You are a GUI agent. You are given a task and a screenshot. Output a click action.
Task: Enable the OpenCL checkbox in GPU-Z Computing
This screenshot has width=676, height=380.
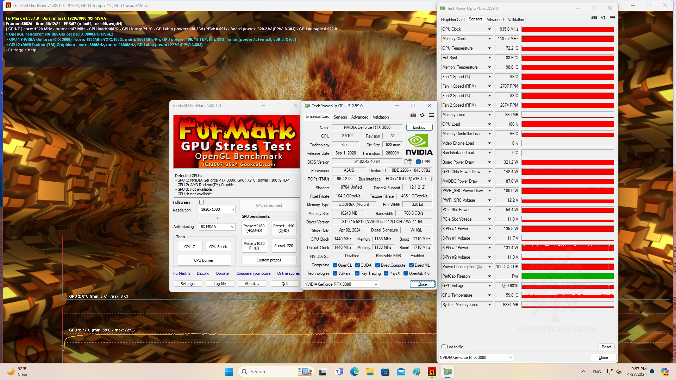tap(335, 265)
